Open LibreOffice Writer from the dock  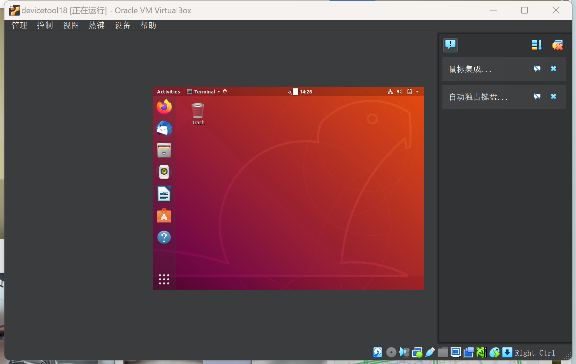click(164, 194)
